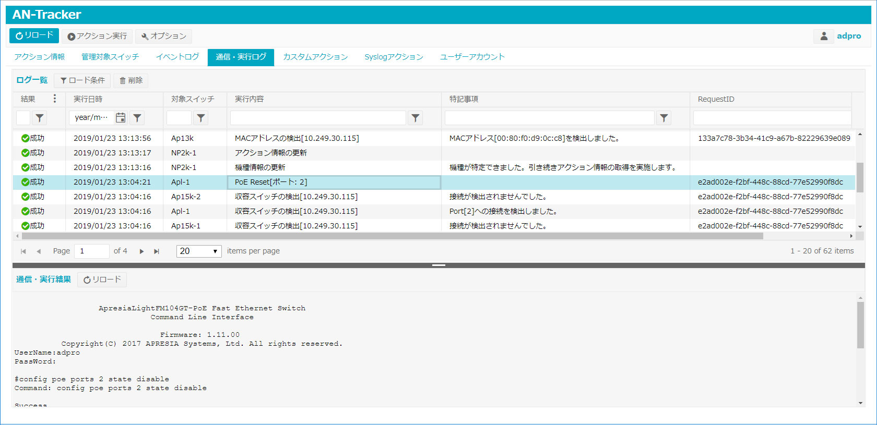Click the filter icon for 結果 column
Screen dimensions: 877x425
[40, 118]
